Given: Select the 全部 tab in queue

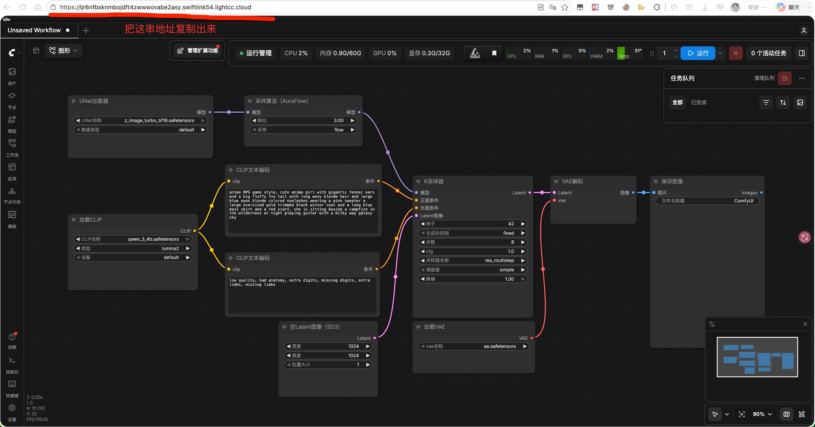Looking at the screenshot, I should pyautogui.click(x=678, y=102).
